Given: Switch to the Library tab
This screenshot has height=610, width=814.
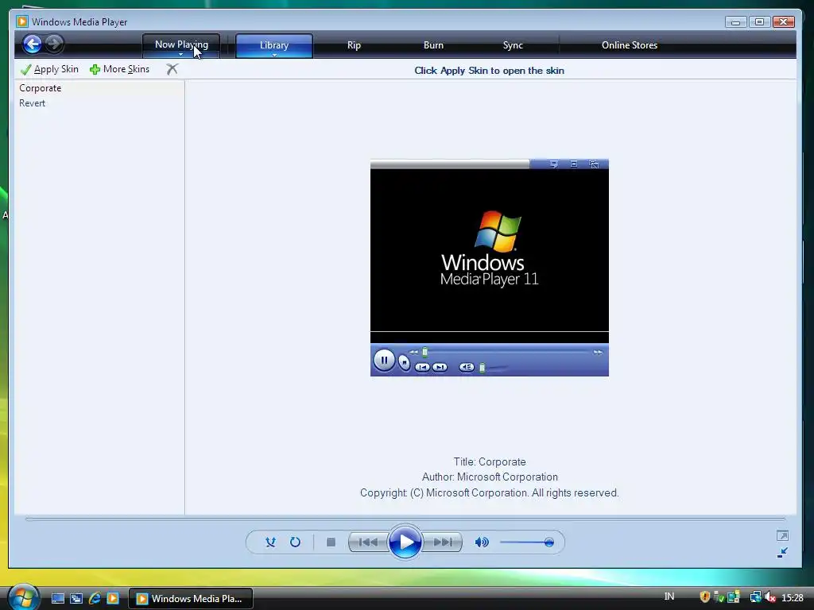Looking at the screenshot, I should pos(274,45).
